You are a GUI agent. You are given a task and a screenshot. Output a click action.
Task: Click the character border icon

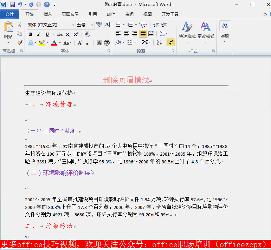[107, 25]
